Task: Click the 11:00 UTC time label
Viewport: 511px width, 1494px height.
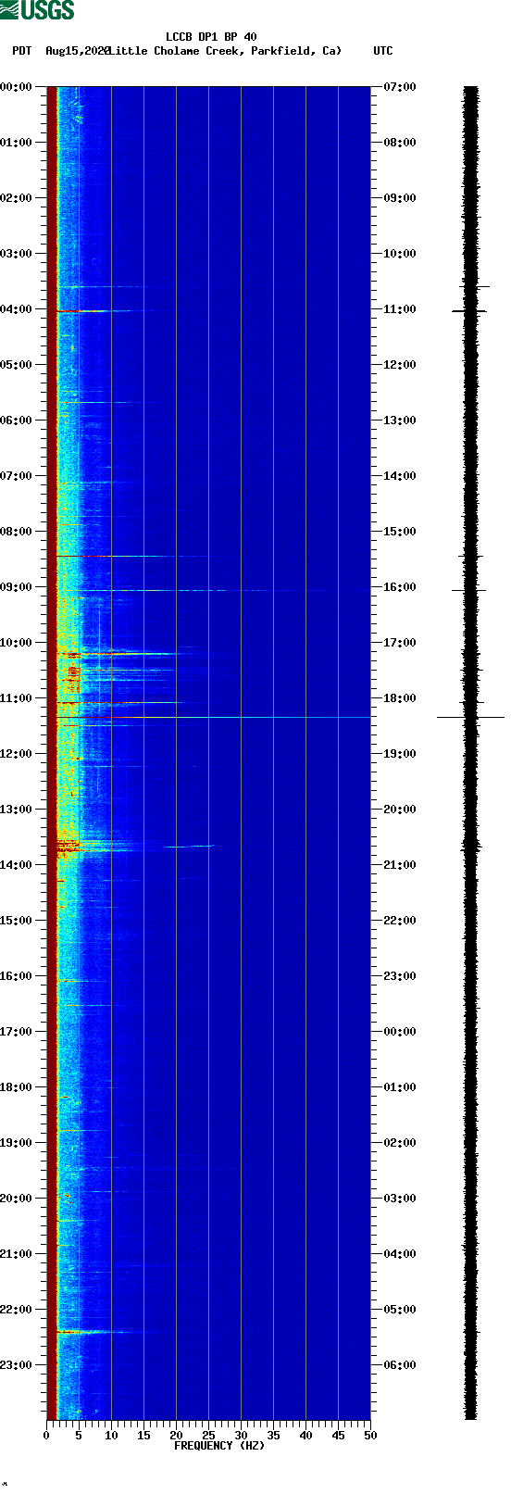Action: click(400, 309)
